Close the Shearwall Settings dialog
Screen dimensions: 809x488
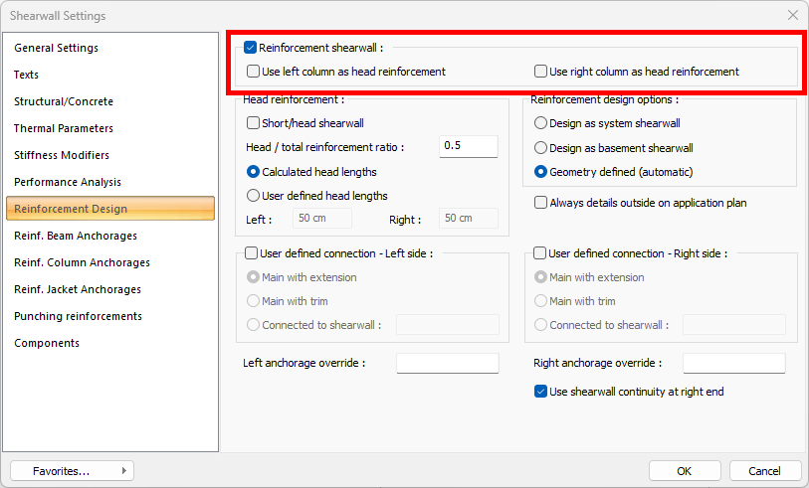(x=792, y=16)
